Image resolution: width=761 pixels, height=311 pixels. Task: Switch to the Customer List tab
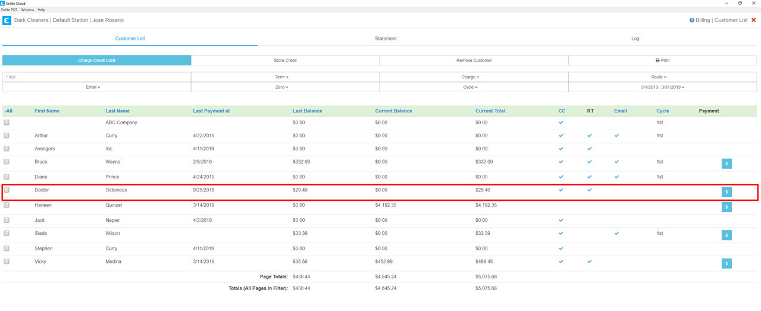[x=130, y=39]
